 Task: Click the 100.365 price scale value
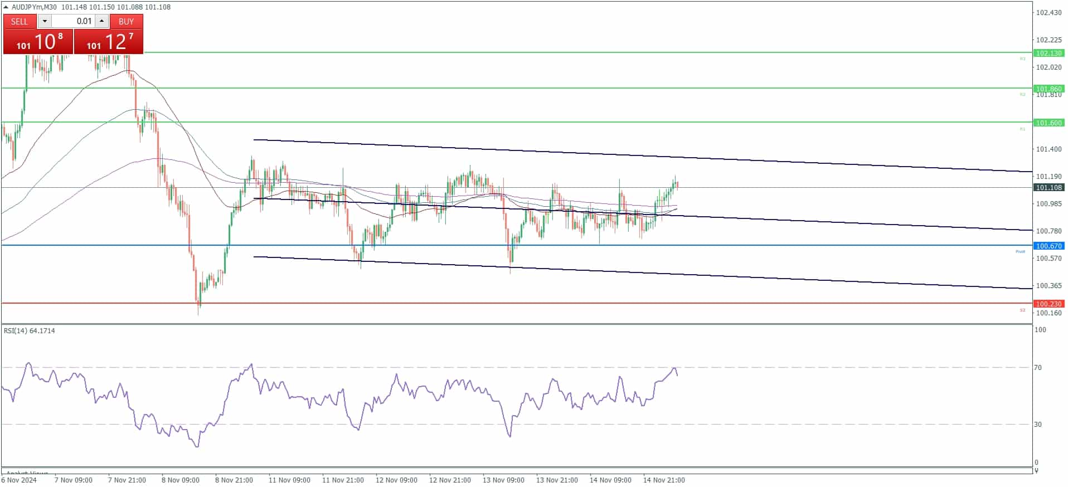point(1048,285)
